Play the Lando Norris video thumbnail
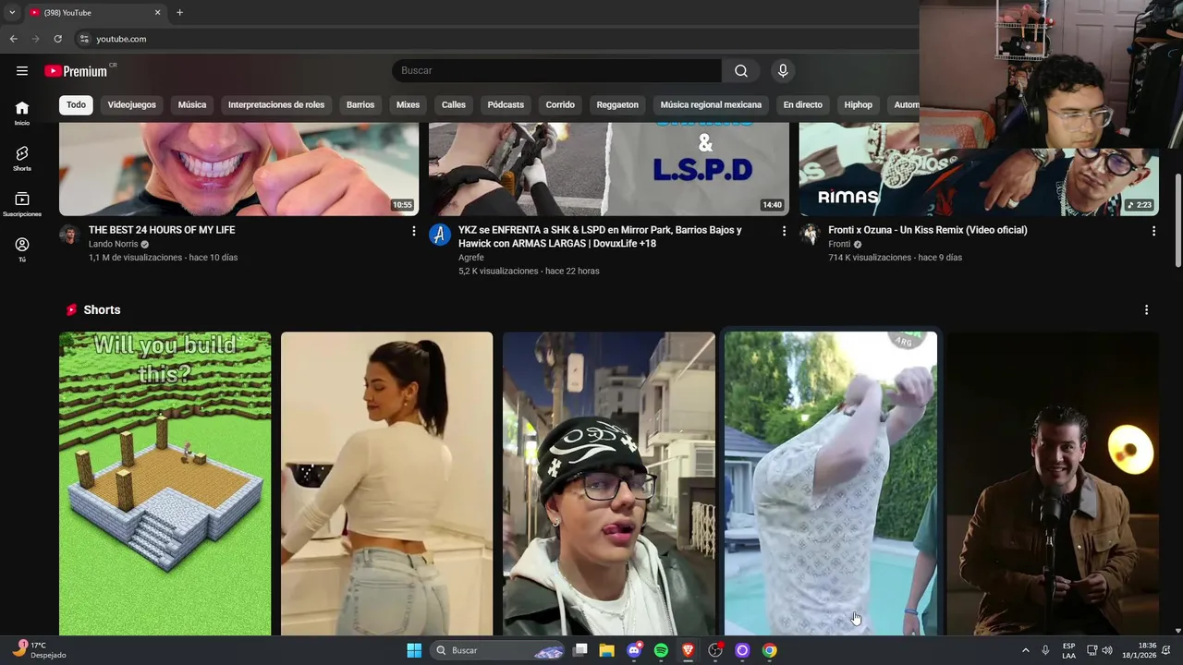The width and height of the screenshot is (1183, 665). (x=238, y=169)
